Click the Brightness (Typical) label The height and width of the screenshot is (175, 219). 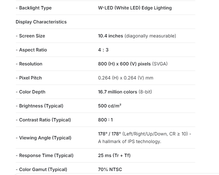(40, 106)
